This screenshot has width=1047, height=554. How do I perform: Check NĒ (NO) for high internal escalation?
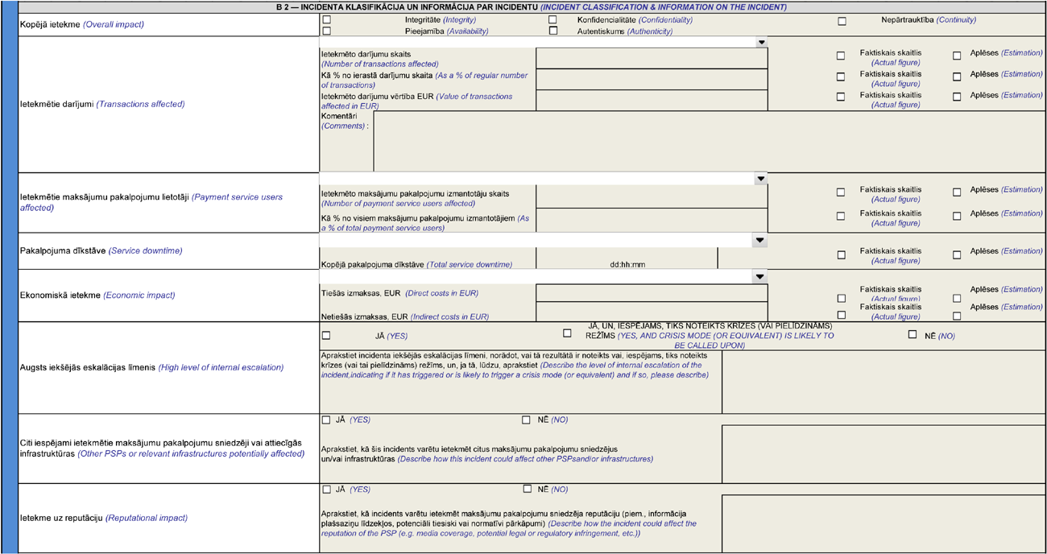(913, 334)
